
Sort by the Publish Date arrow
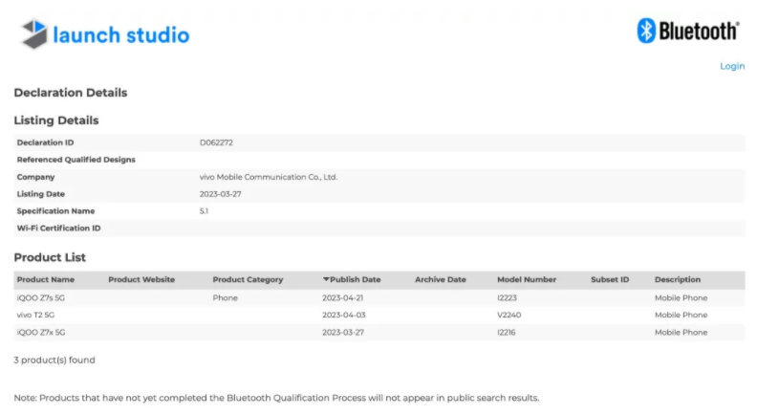coord(326,279)
